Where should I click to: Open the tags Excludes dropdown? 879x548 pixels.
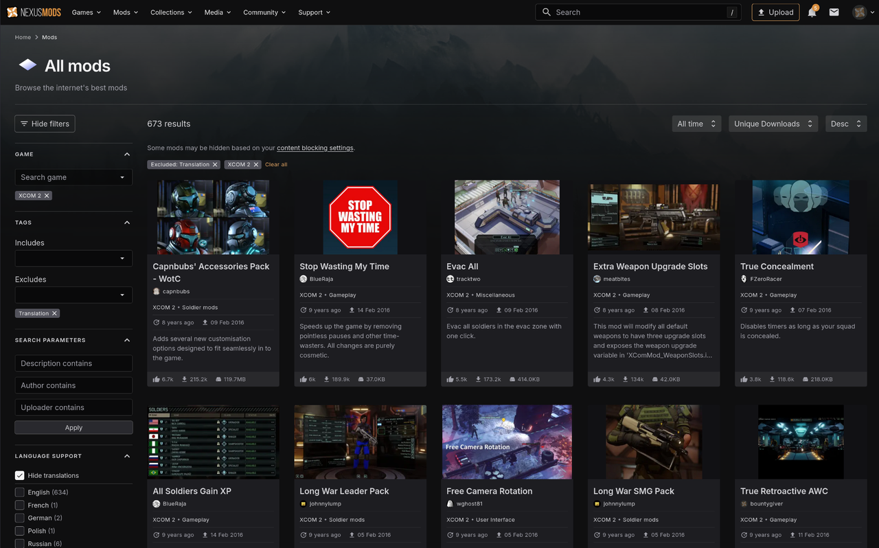pyautogui.click(x=73, y=295)
